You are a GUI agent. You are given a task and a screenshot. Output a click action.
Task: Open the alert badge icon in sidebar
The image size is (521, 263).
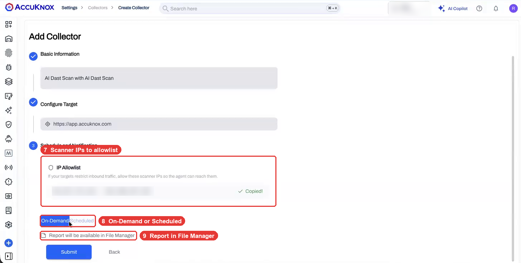click(x=9, y=182)
